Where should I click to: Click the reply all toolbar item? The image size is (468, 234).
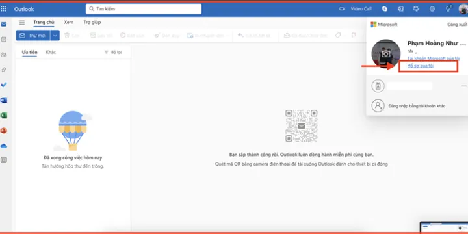[x=254, y=36]
